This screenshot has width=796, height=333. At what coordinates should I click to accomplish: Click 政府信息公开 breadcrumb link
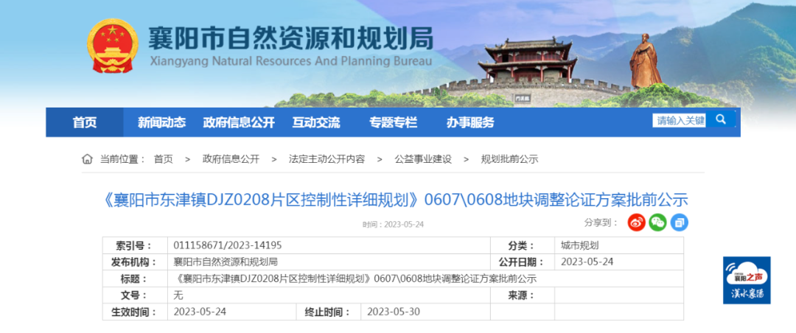pos(231,159)
